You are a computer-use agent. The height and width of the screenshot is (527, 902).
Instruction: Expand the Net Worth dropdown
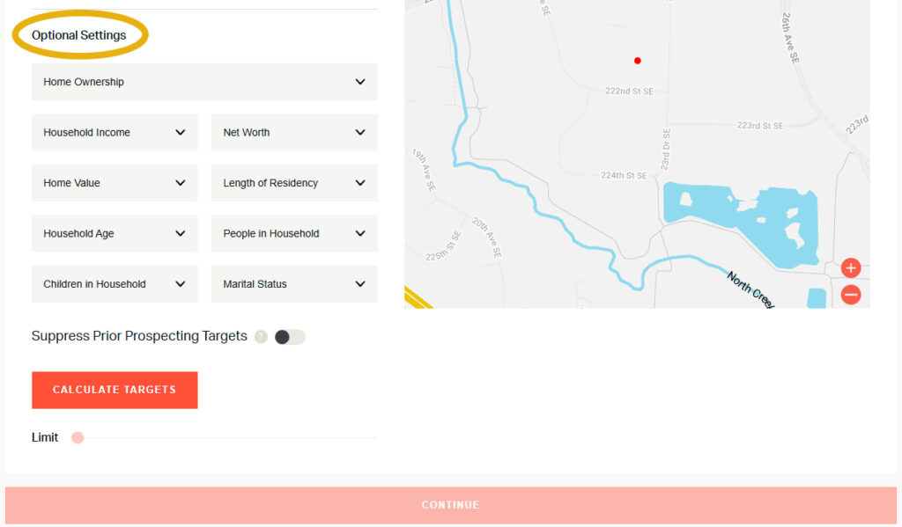pos(294,132)
